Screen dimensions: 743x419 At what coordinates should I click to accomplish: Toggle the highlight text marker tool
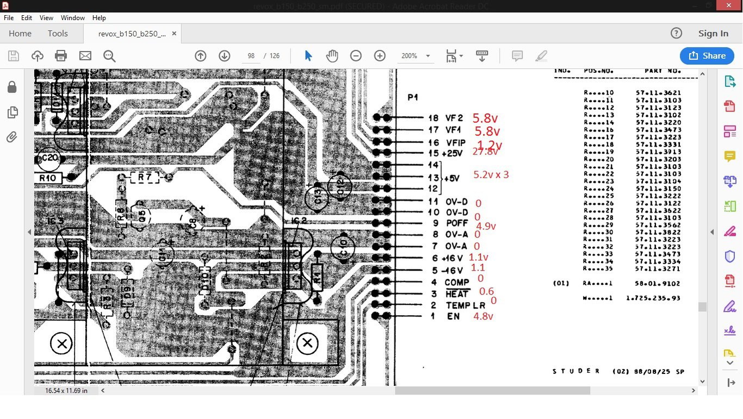coord(541,56)
